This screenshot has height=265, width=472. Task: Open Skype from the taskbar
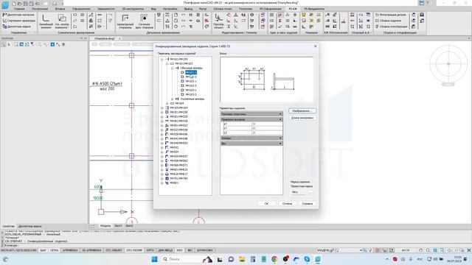point(307,259)
